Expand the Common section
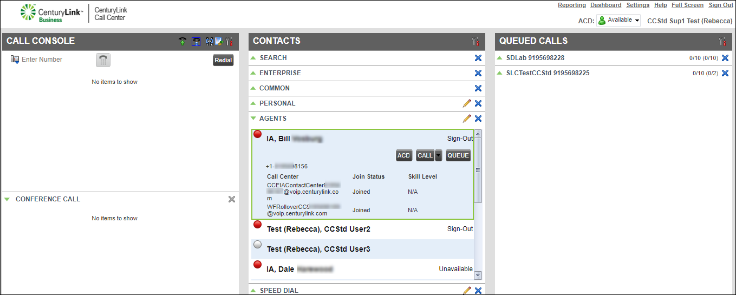 coord(252,88)
